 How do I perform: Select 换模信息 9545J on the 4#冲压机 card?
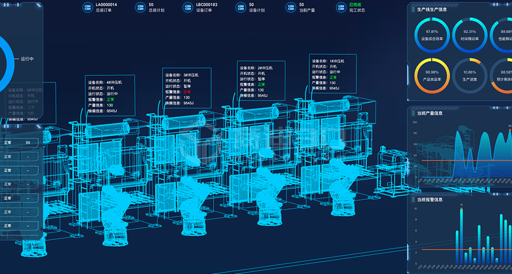[102, 111]
